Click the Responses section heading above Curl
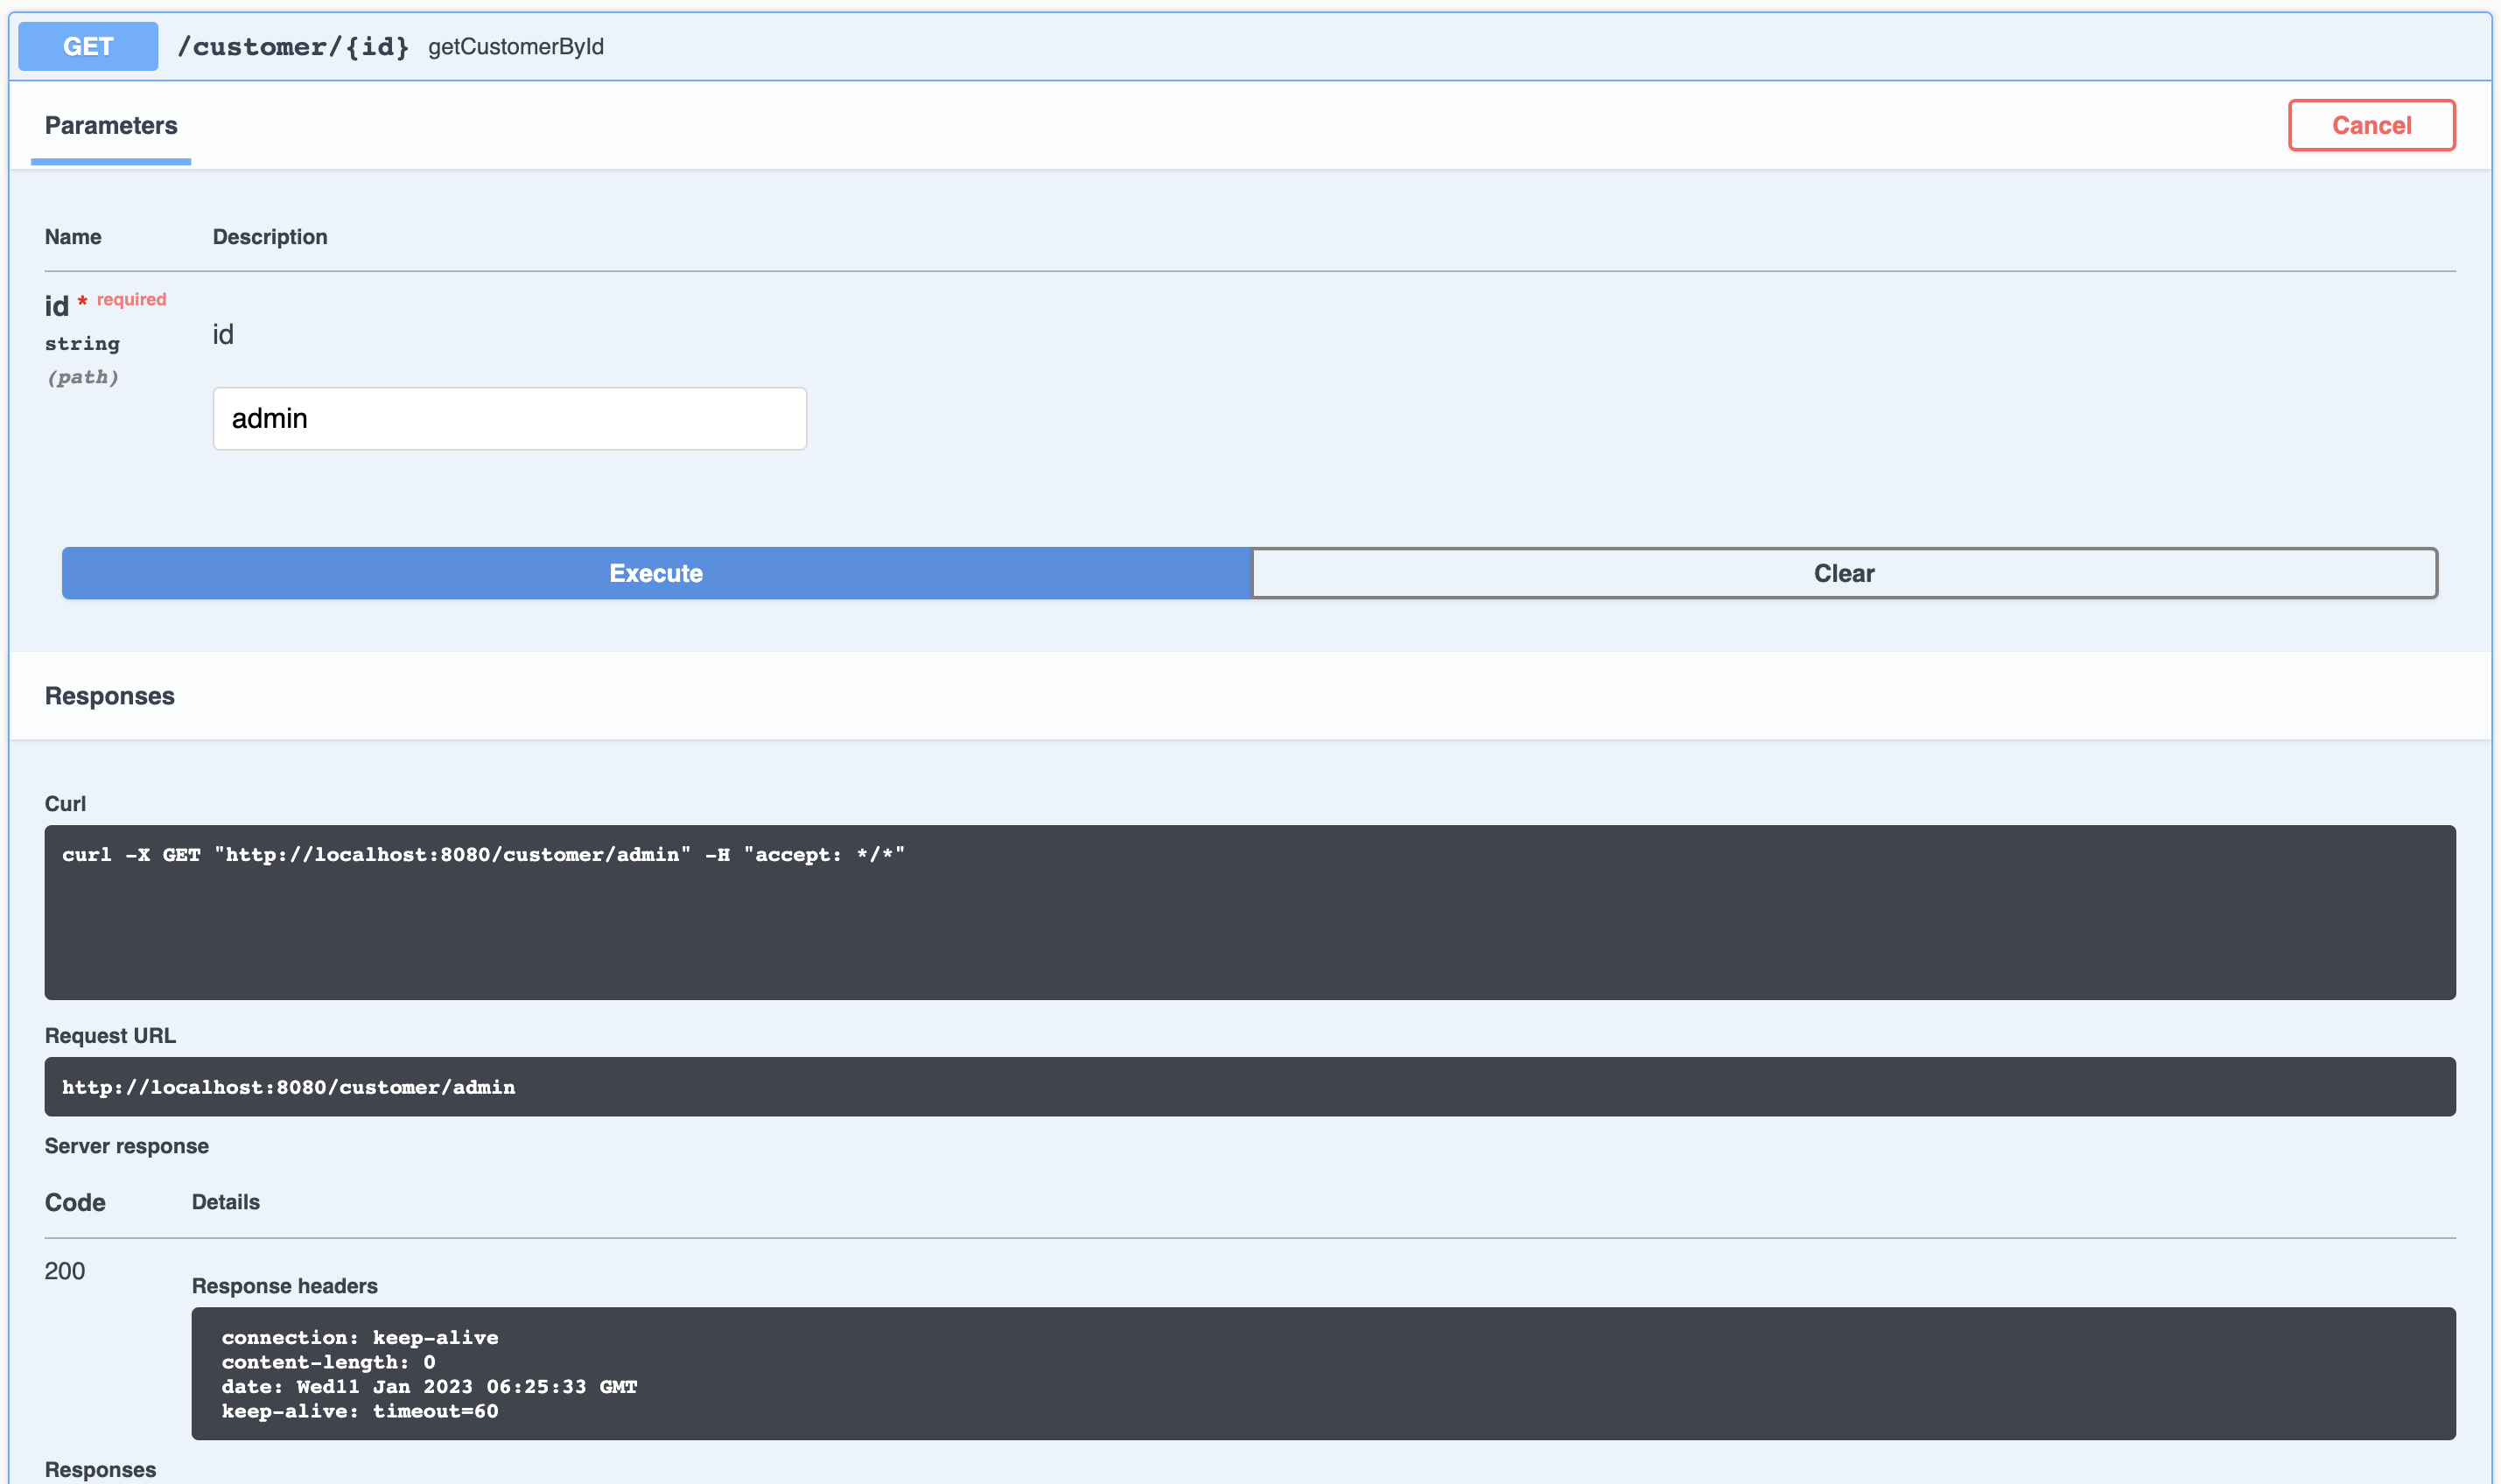Image resolution: width=2501 pixels, height=1484 pixels. coord(110,696)
